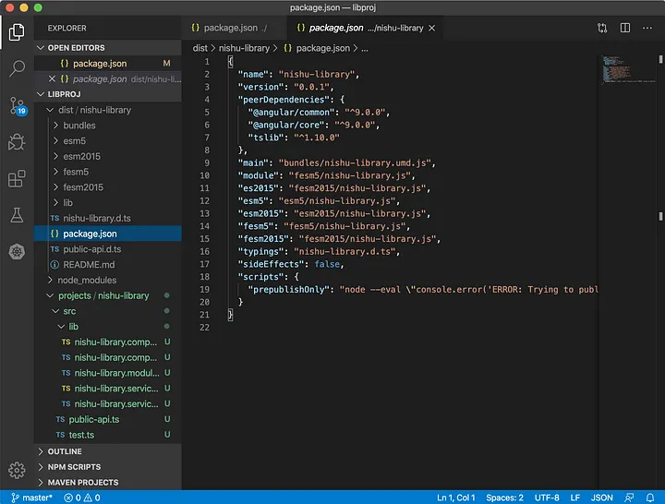Image resolution: width=665 pixels, height=504 pixels.
Task: Open the editor More Actions ellipsis
Action: 647,29
